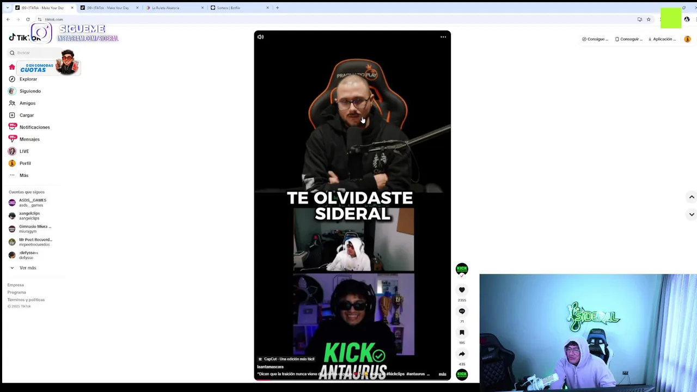Open the Cargar upload icon
697x392 pixels.
pyautogui.click(x=12, y=115)
